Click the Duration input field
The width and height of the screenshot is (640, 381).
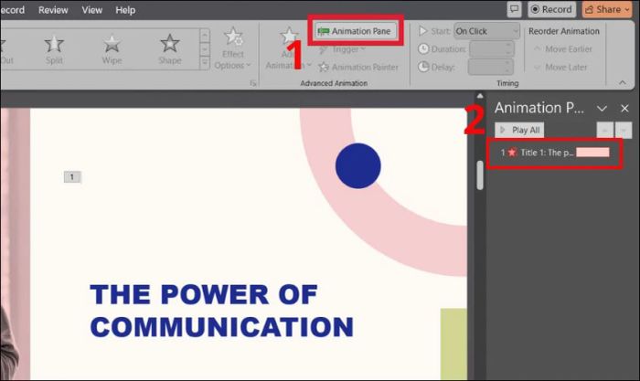[492, 49]
